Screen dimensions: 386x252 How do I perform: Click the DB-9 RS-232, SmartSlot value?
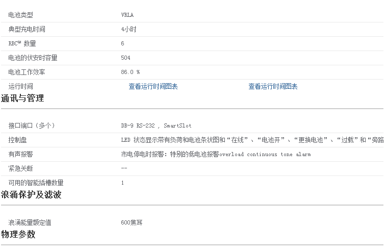coord(156,125)
